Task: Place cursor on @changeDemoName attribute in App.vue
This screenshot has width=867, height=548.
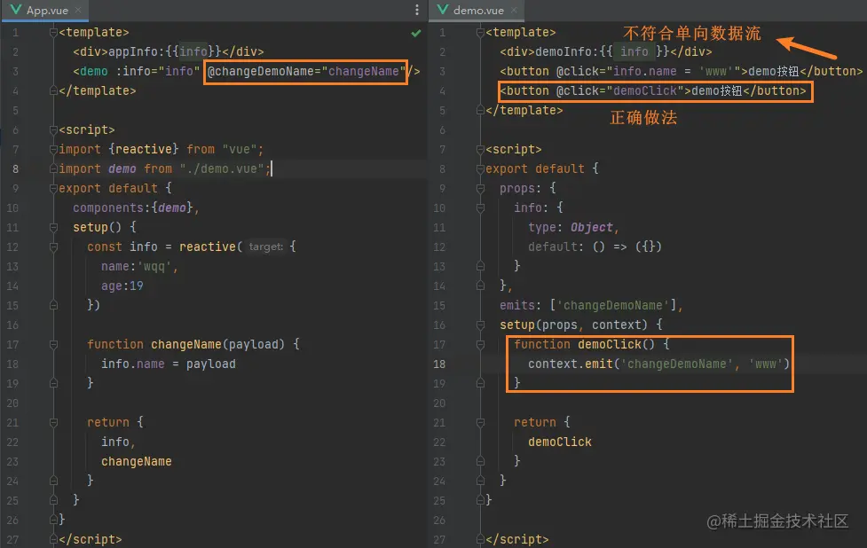Action: (x=306, y=71)
